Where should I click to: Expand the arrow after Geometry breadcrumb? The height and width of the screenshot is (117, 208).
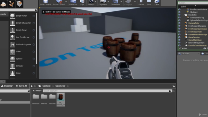pyautogui.click(x=68, y=86)
